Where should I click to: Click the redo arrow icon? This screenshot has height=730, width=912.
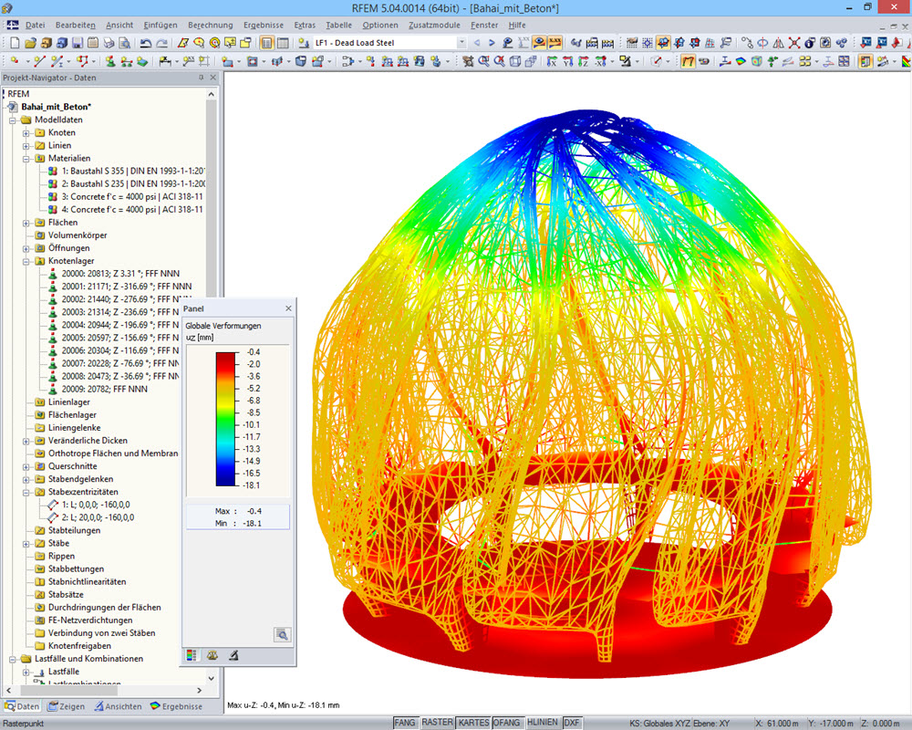click(x=161, y=43)
